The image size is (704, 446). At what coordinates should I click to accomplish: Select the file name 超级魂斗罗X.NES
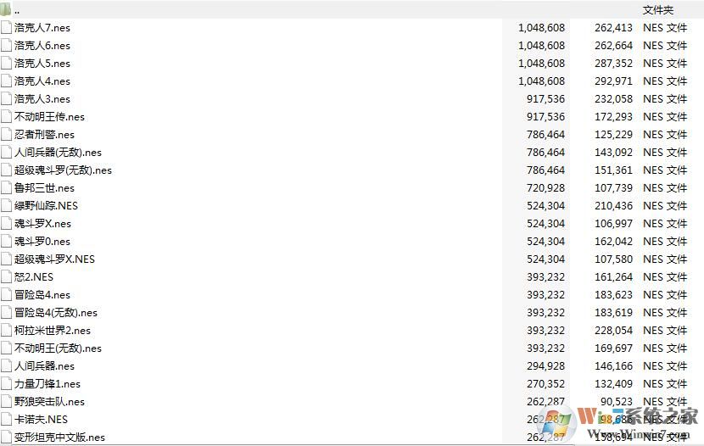55,259
